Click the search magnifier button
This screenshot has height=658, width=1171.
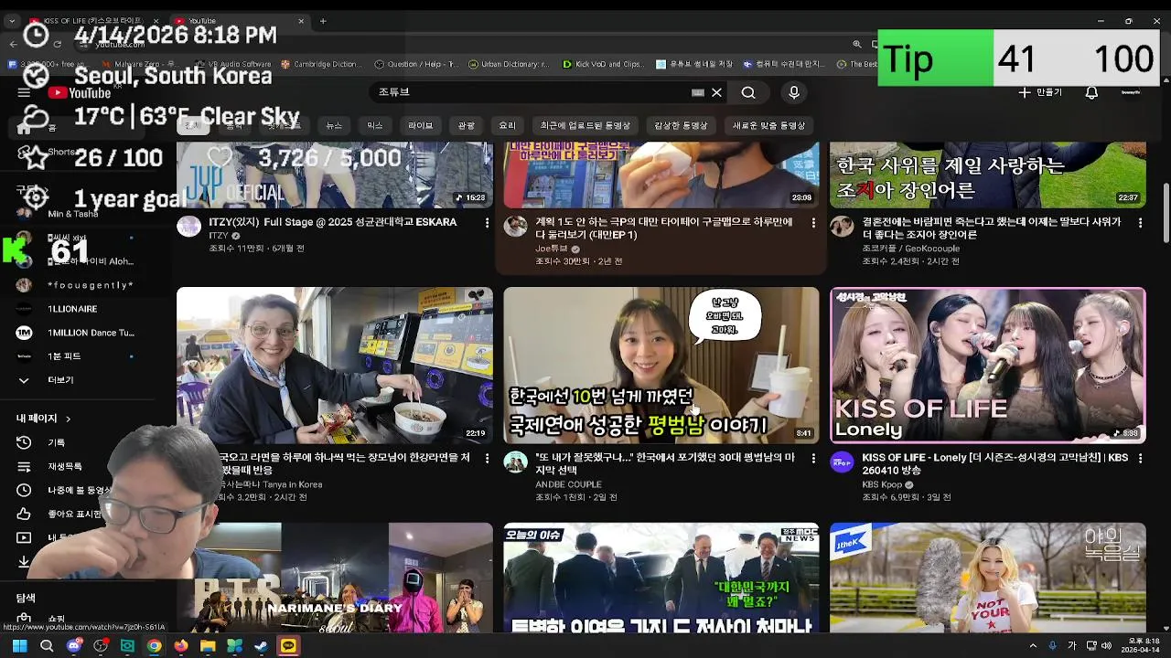click(748, 92)
